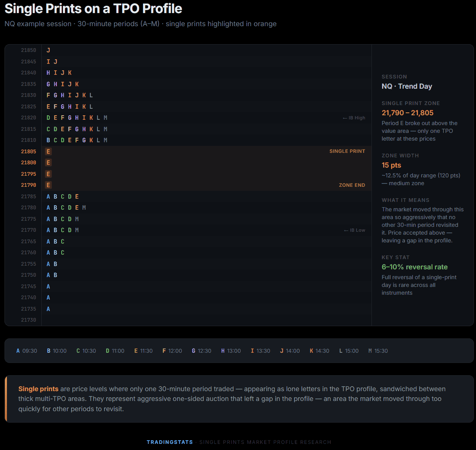The image size is (476, 450).
Task: Select the J letter at the profile high 21850
Action: point(48,50)
